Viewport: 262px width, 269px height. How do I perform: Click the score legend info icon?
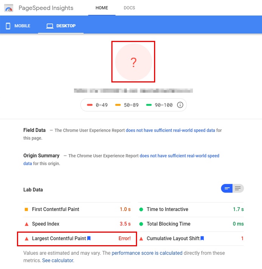pyautogui.click(x=180, y=105)
